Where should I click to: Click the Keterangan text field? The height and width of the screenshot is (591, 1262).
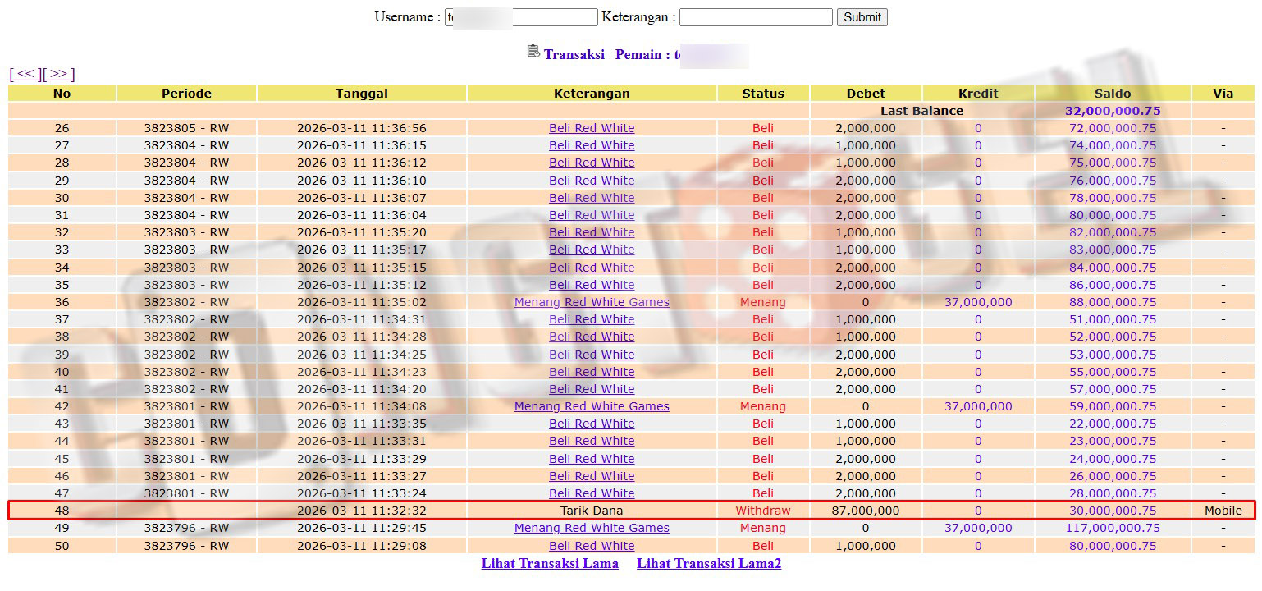click(755, 17)
